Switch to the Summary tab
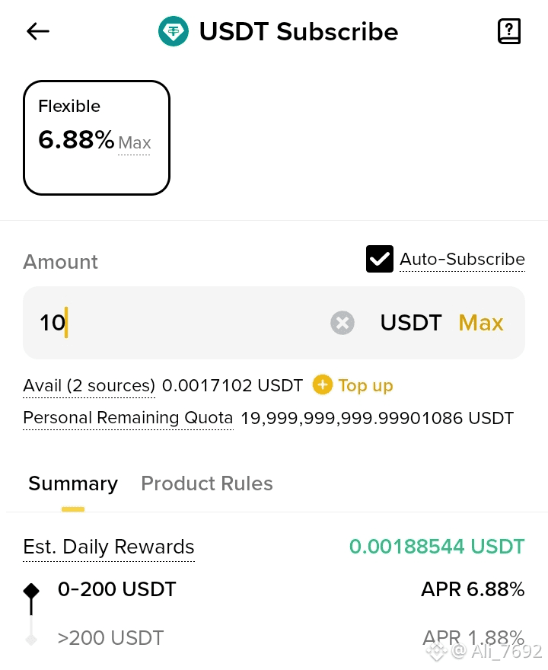 (73, 483)
